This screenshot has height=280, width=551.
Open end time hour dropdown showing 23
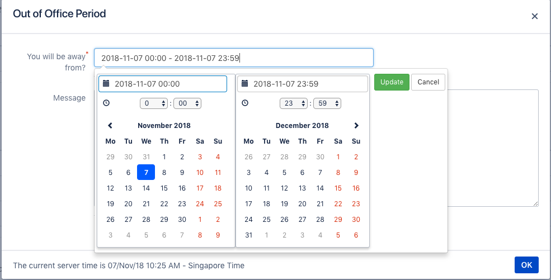pyautogui.click(x=294, y=103)
